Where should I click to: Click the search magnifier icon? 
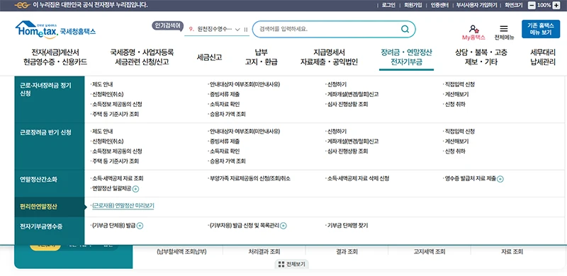[405, 29]
